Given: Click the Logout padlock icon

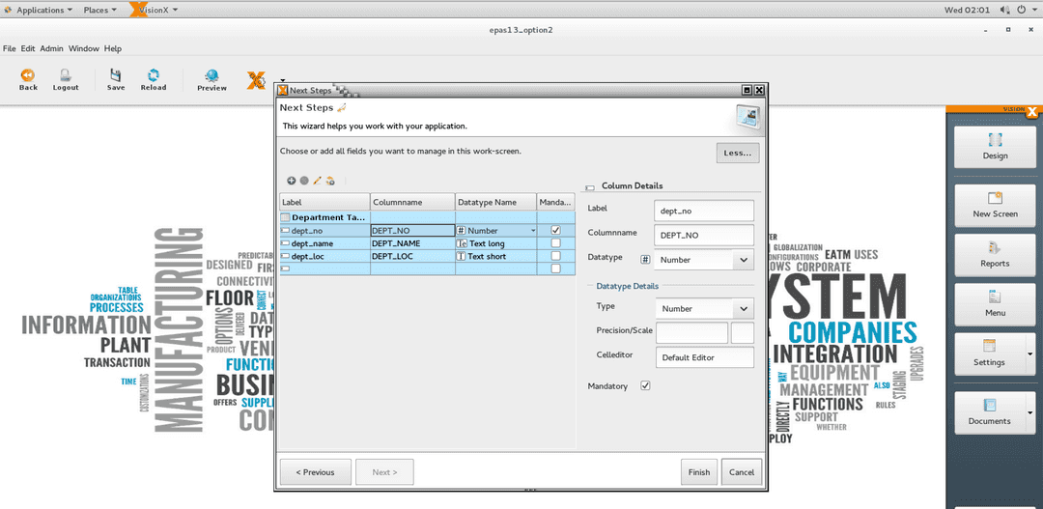Looking at the screenshot, I should pos(66,75).
